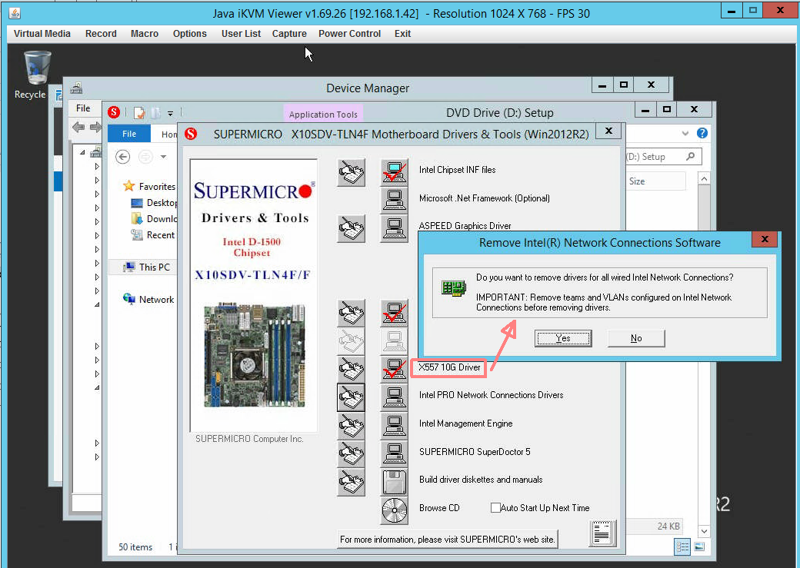Open the Quick Access Toolbar customize dropdown
The image size is (800, 568).
point(171,113)
